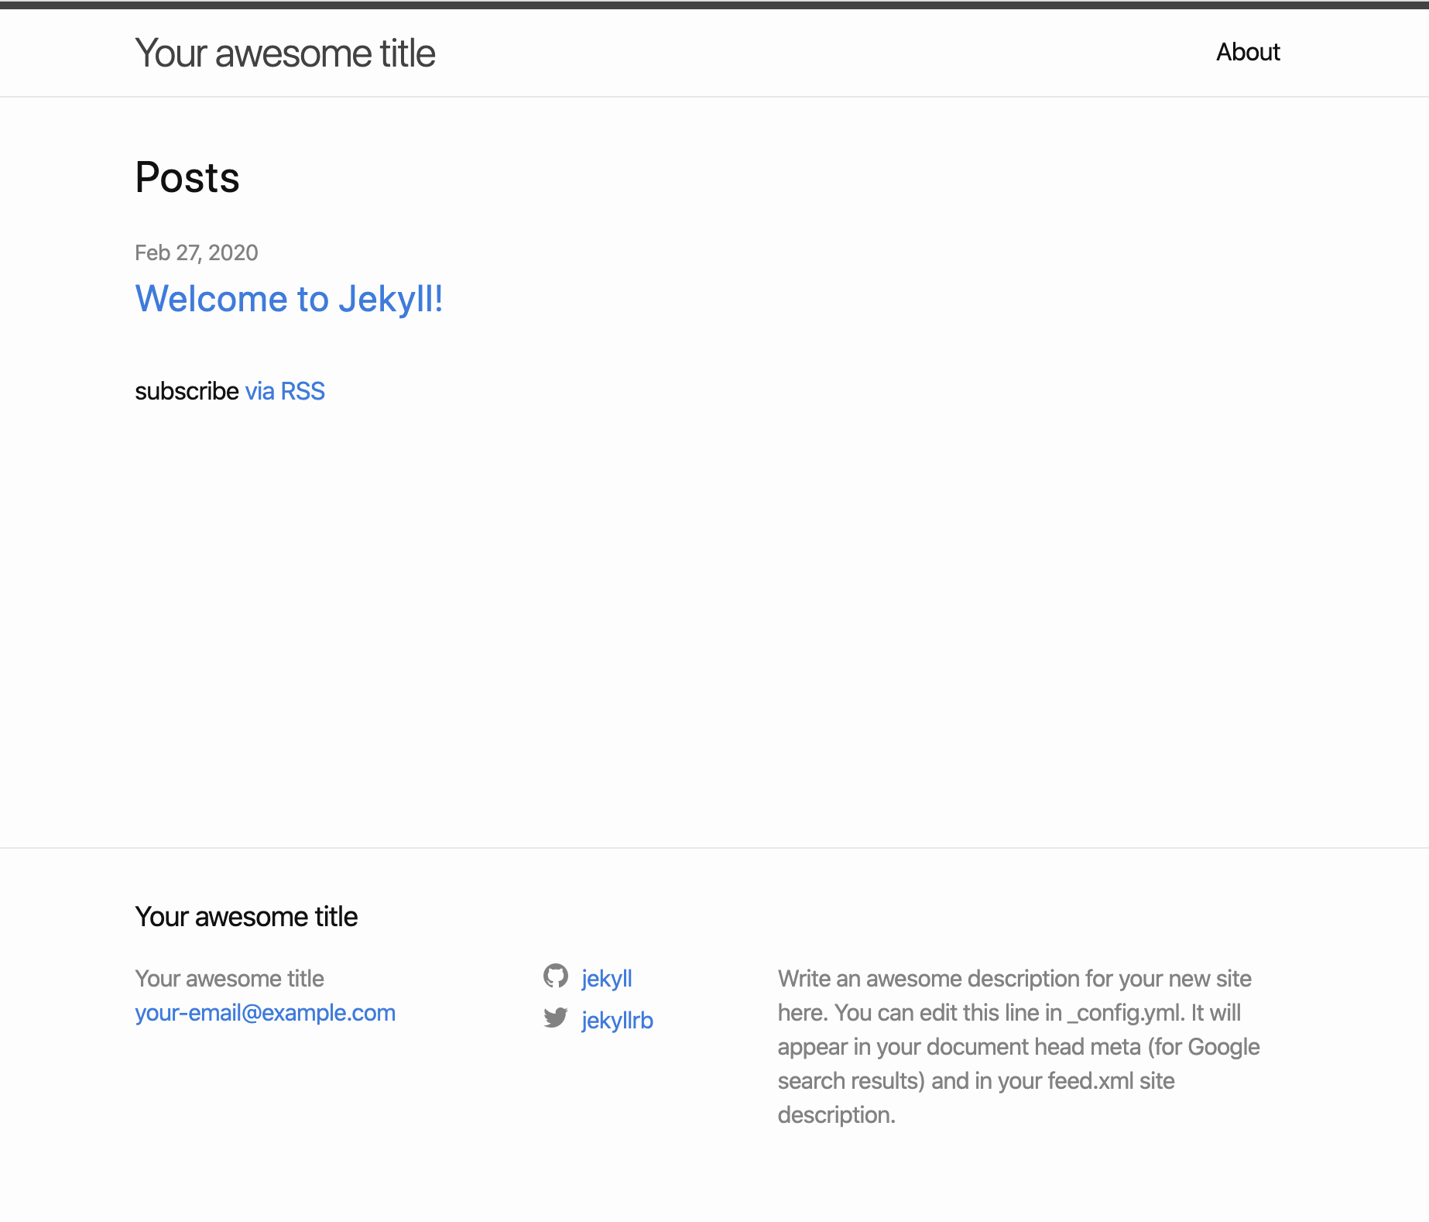
Task: Click the divider line below the header
Action: coord(714,97)
